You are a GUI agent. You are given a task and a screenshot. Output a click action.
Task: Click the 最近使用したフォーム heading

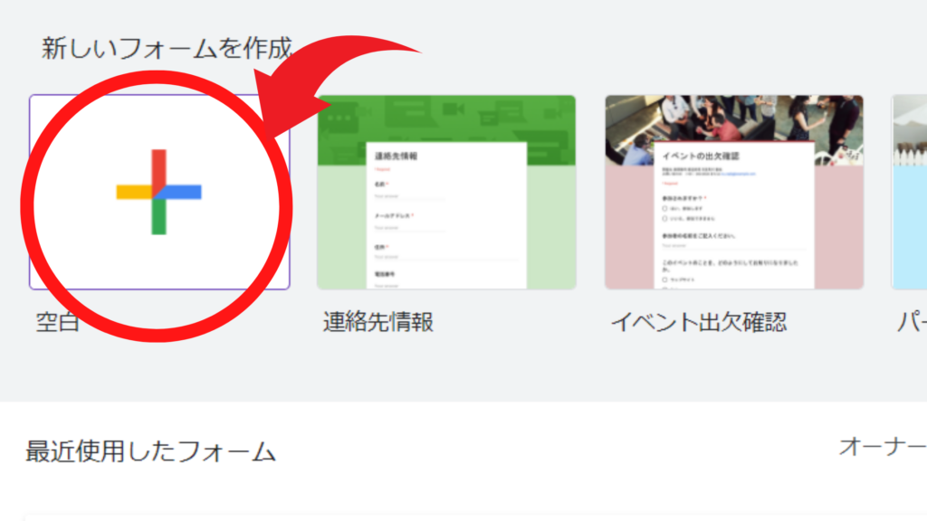[x=151, y=451]
